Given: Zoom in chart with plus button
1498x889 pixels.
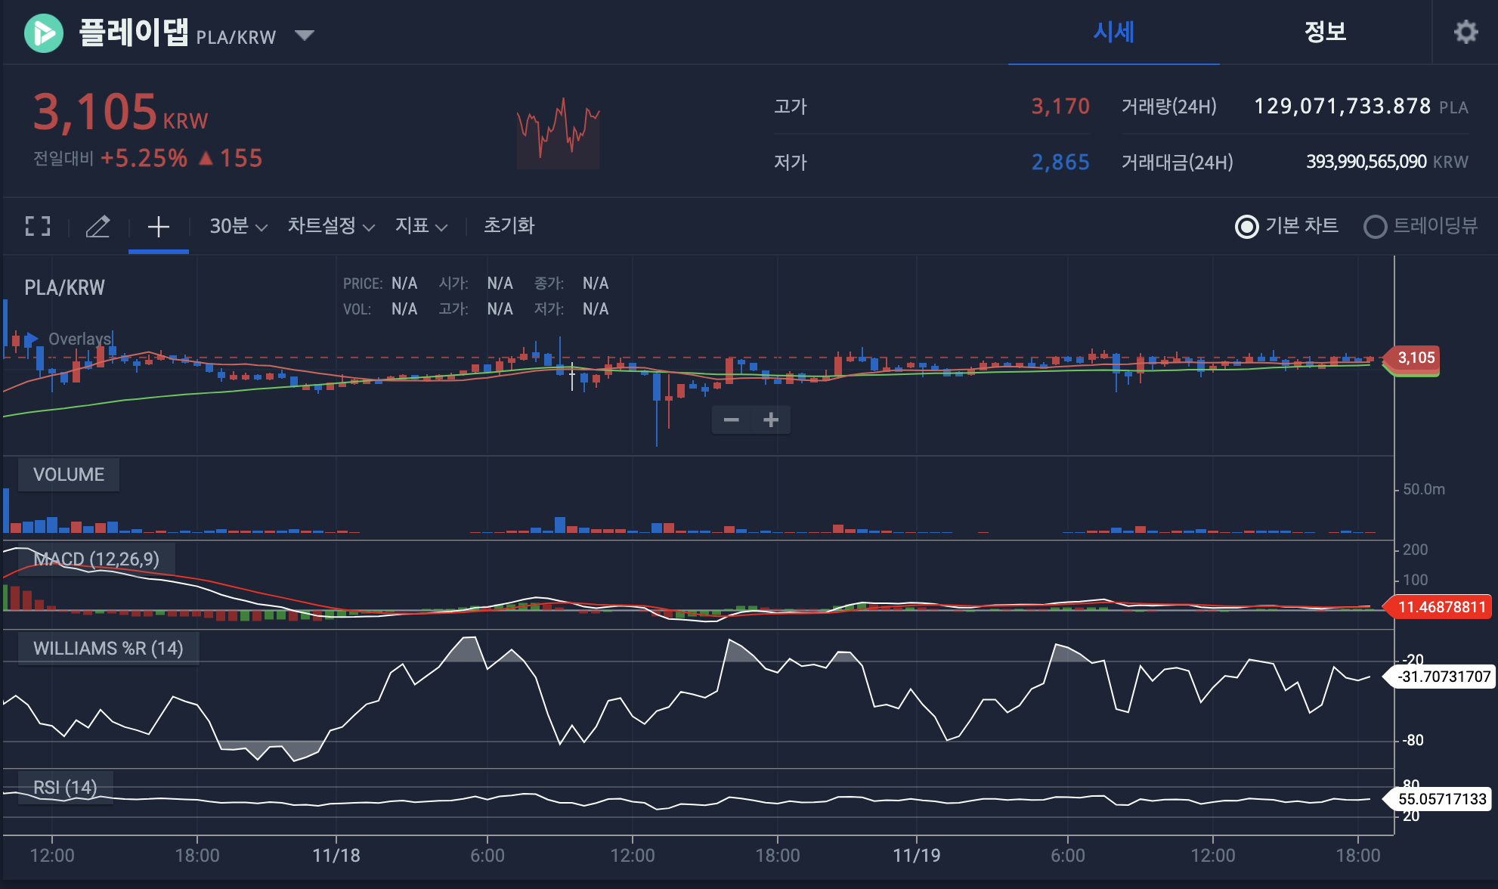Looking at the screenshot, I should (771, 420).
